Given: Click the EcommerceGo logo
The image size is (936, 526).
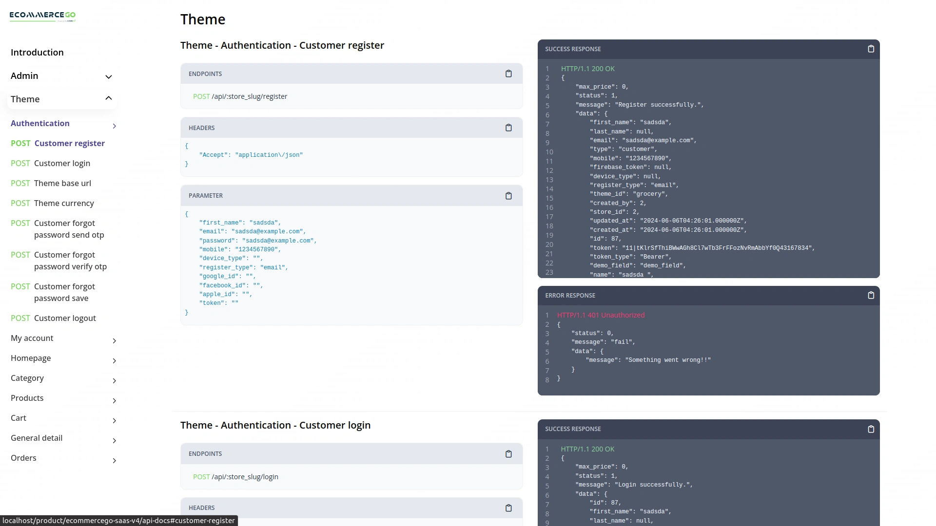Looking at the screenshot, I should point(42,16).
